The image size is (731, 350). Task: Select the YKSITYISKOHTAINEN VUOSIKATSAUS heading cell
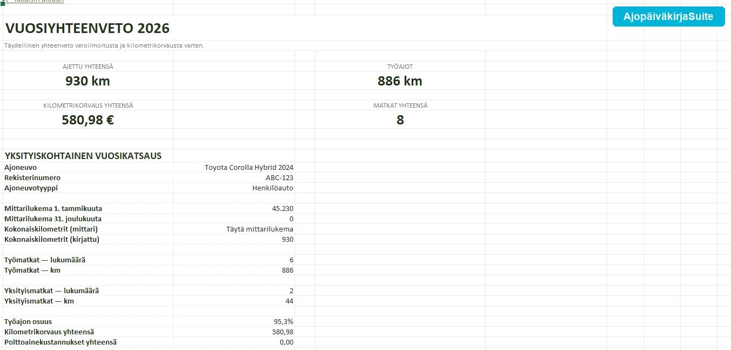tap(83, 156)
